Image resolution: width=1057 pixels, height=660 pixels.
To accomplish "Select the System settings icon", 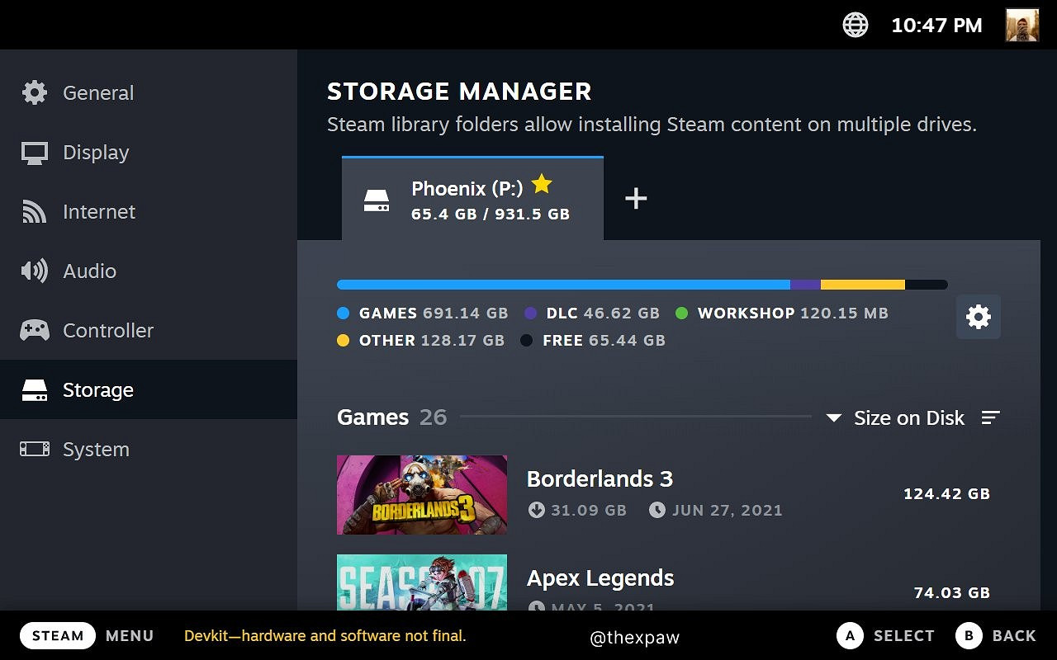I will click(34, 449).
